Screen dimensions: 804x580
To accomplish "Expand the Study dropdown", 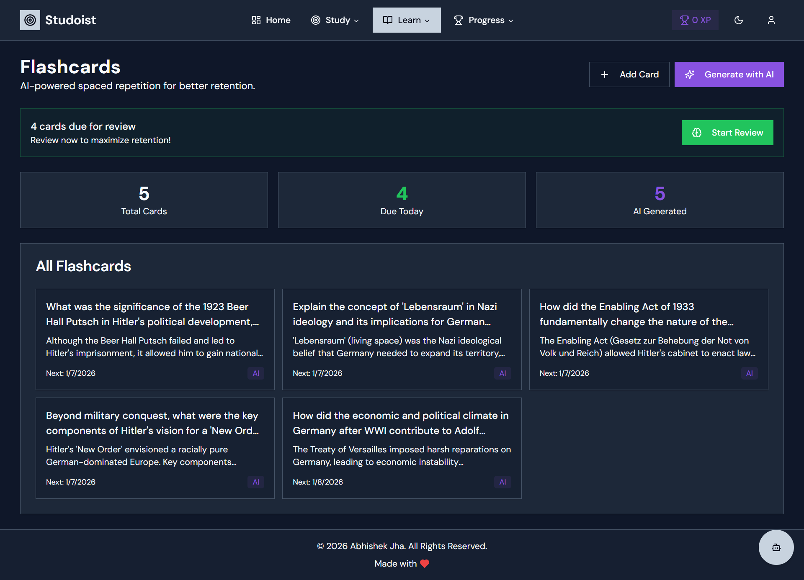I will click(x=357, y=21).
